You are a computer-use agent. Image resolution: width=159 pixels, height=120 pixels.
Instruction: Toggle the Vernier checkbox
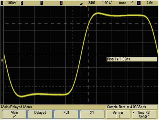point(118,116)
